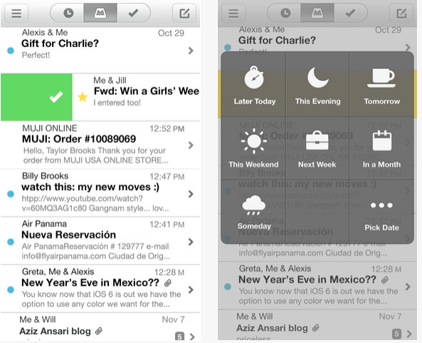Expand Aziz Ansari blog chevron in right screen

coord(409,334)
